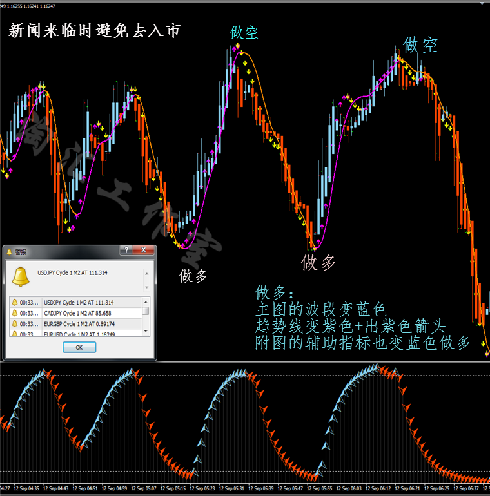The height and width of the screenshot is (496, 490).
Task: Click the 12 Sep 06:29 time axis label
Action: pyautogui.click(x=436, y=488)
